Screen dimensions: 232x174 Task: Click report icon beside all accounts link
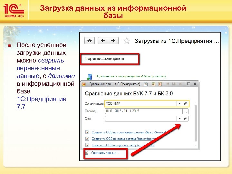87,139
